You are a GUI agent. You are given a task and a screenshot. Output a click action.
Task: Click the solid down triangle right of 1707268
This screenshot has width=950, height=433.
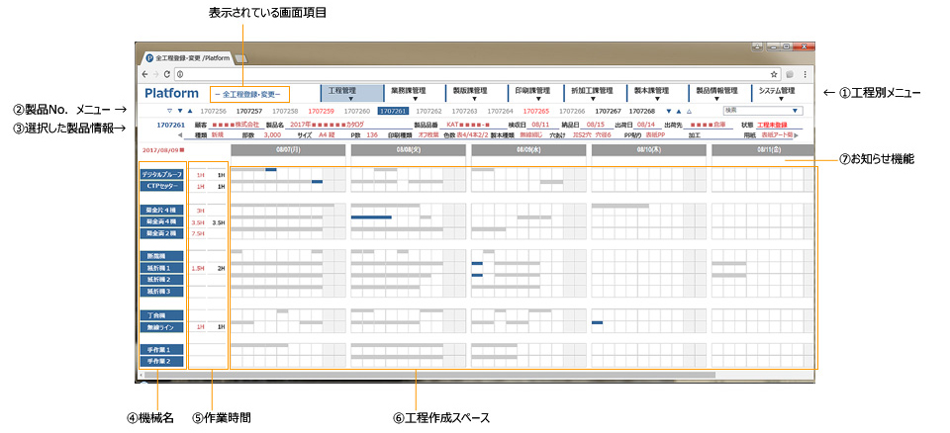[668, 111]
